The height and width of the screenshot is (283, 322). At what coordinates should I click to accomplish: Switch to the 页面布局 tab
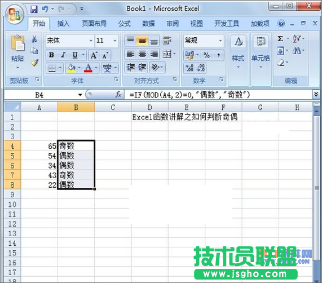[x=94, y=24]
